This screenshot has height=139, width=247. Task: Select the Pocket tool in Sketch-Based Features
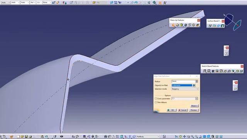coord(209,71)
